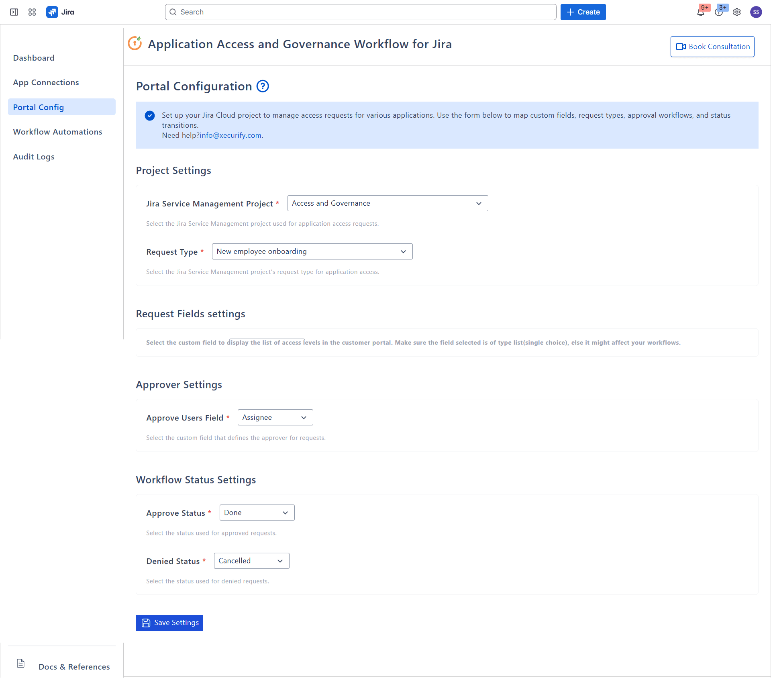771x678 pixels.
Task: Click the page title Application Access and Governance
Action: click(x=300, y=44)
